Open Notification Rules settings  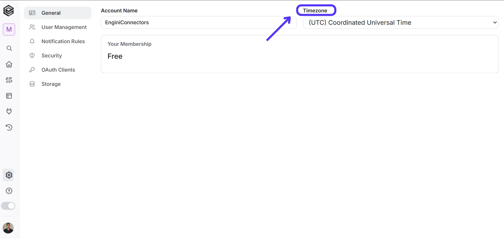58,41
